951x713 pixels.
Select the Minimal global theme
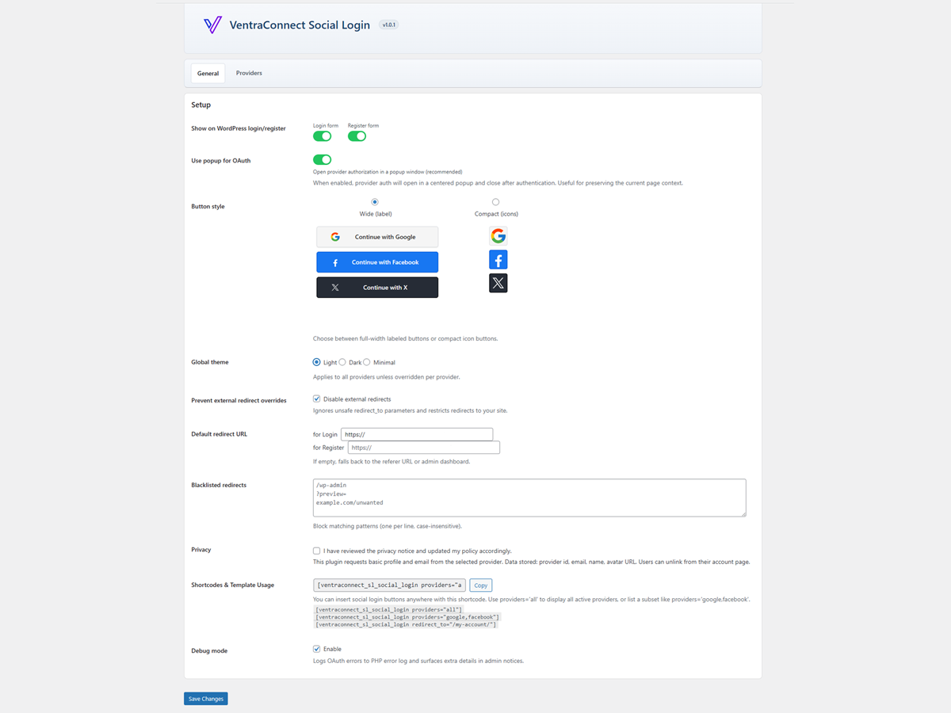pos(365,361)
